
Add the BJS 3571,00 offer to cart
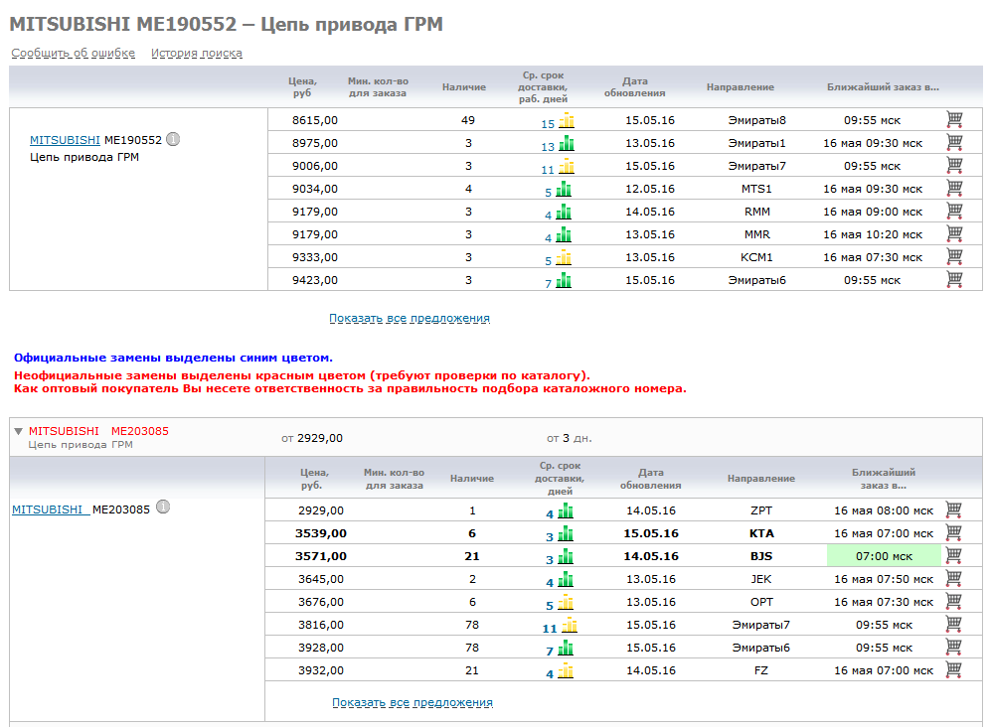[x=953, y=556]
